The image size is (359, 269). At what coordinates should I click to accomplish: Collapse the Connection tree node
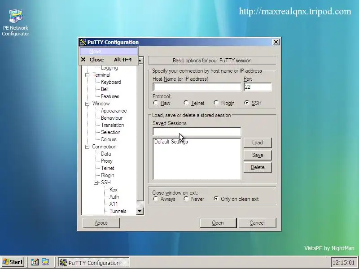click(87, 147)
